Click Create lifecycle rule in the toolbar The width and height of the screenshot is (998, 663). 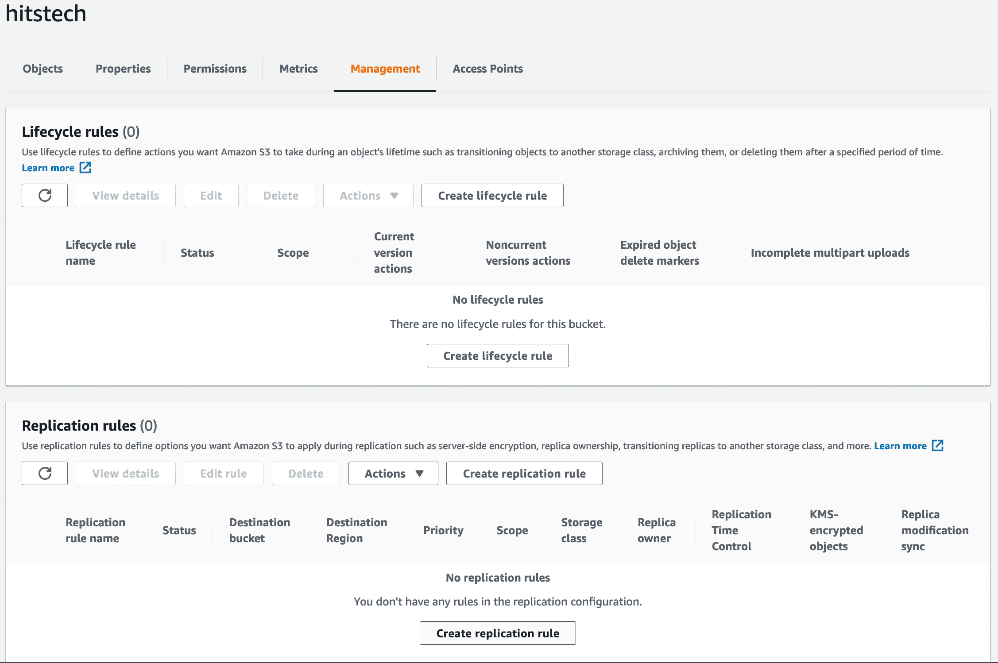tap(492, 195)
